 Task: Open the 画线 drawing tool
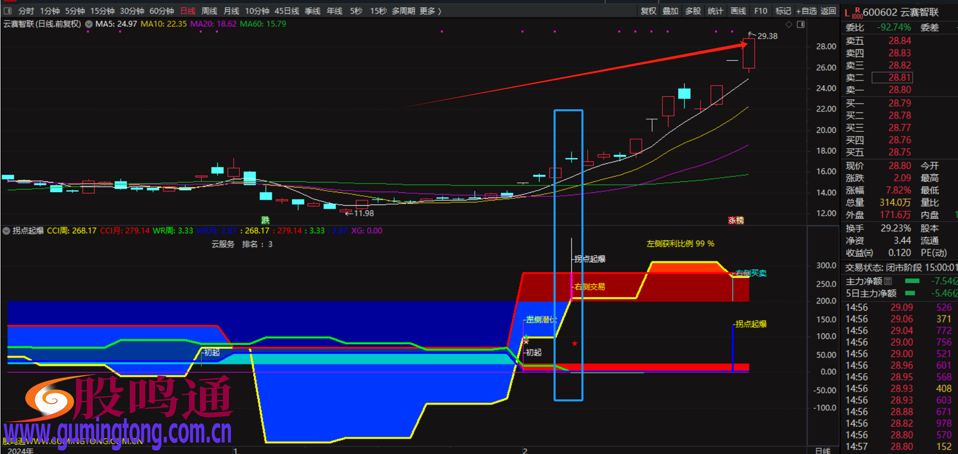[738, 11]
